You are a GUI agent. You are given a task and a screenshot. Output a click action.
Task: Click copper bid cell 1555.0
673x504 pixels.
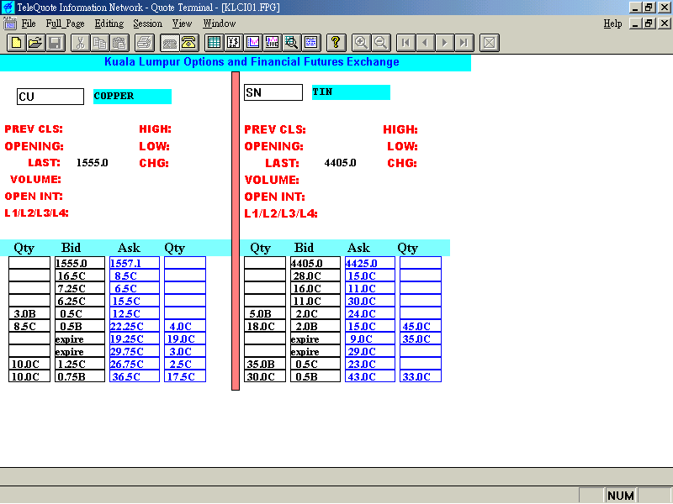79,263
